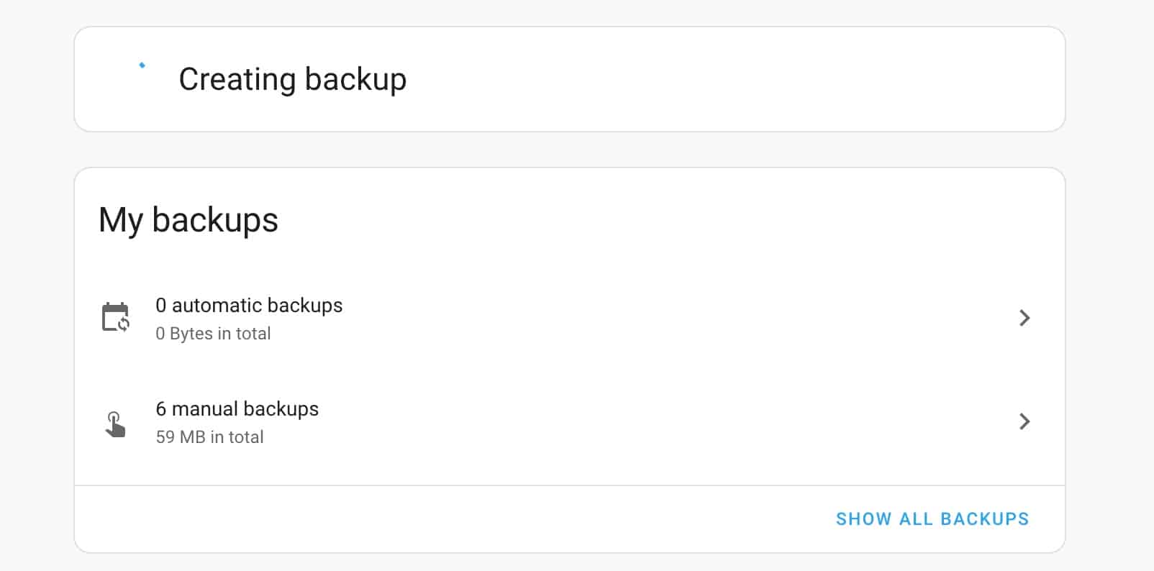
Task: Click the "My backups" heading
Action: point(188,220)
